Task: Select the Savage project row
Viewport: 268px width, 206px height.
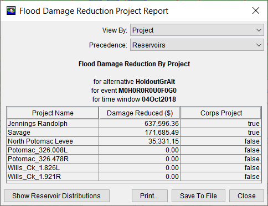Action: click(x=134, y=133)
